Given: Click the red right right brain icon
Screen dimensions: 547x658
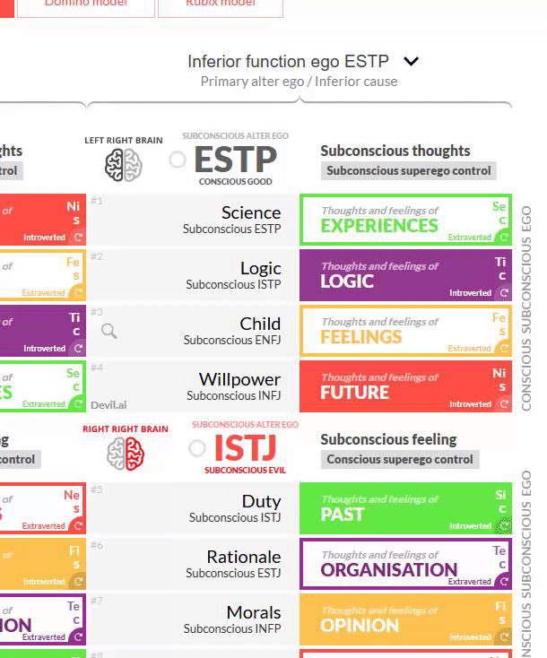Looking at the screenshot, I should coord(125,453).
